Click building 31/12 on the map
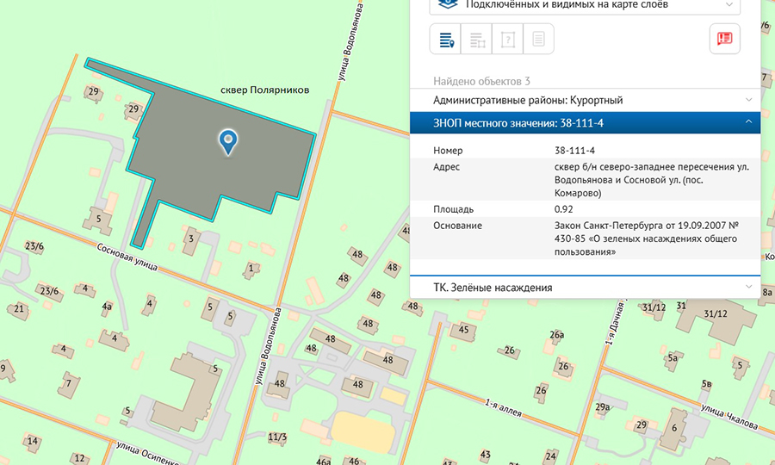775x465 pixels. point(716,313)
